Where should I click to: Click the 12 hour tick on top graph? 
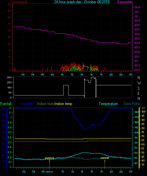click(72, 75)
